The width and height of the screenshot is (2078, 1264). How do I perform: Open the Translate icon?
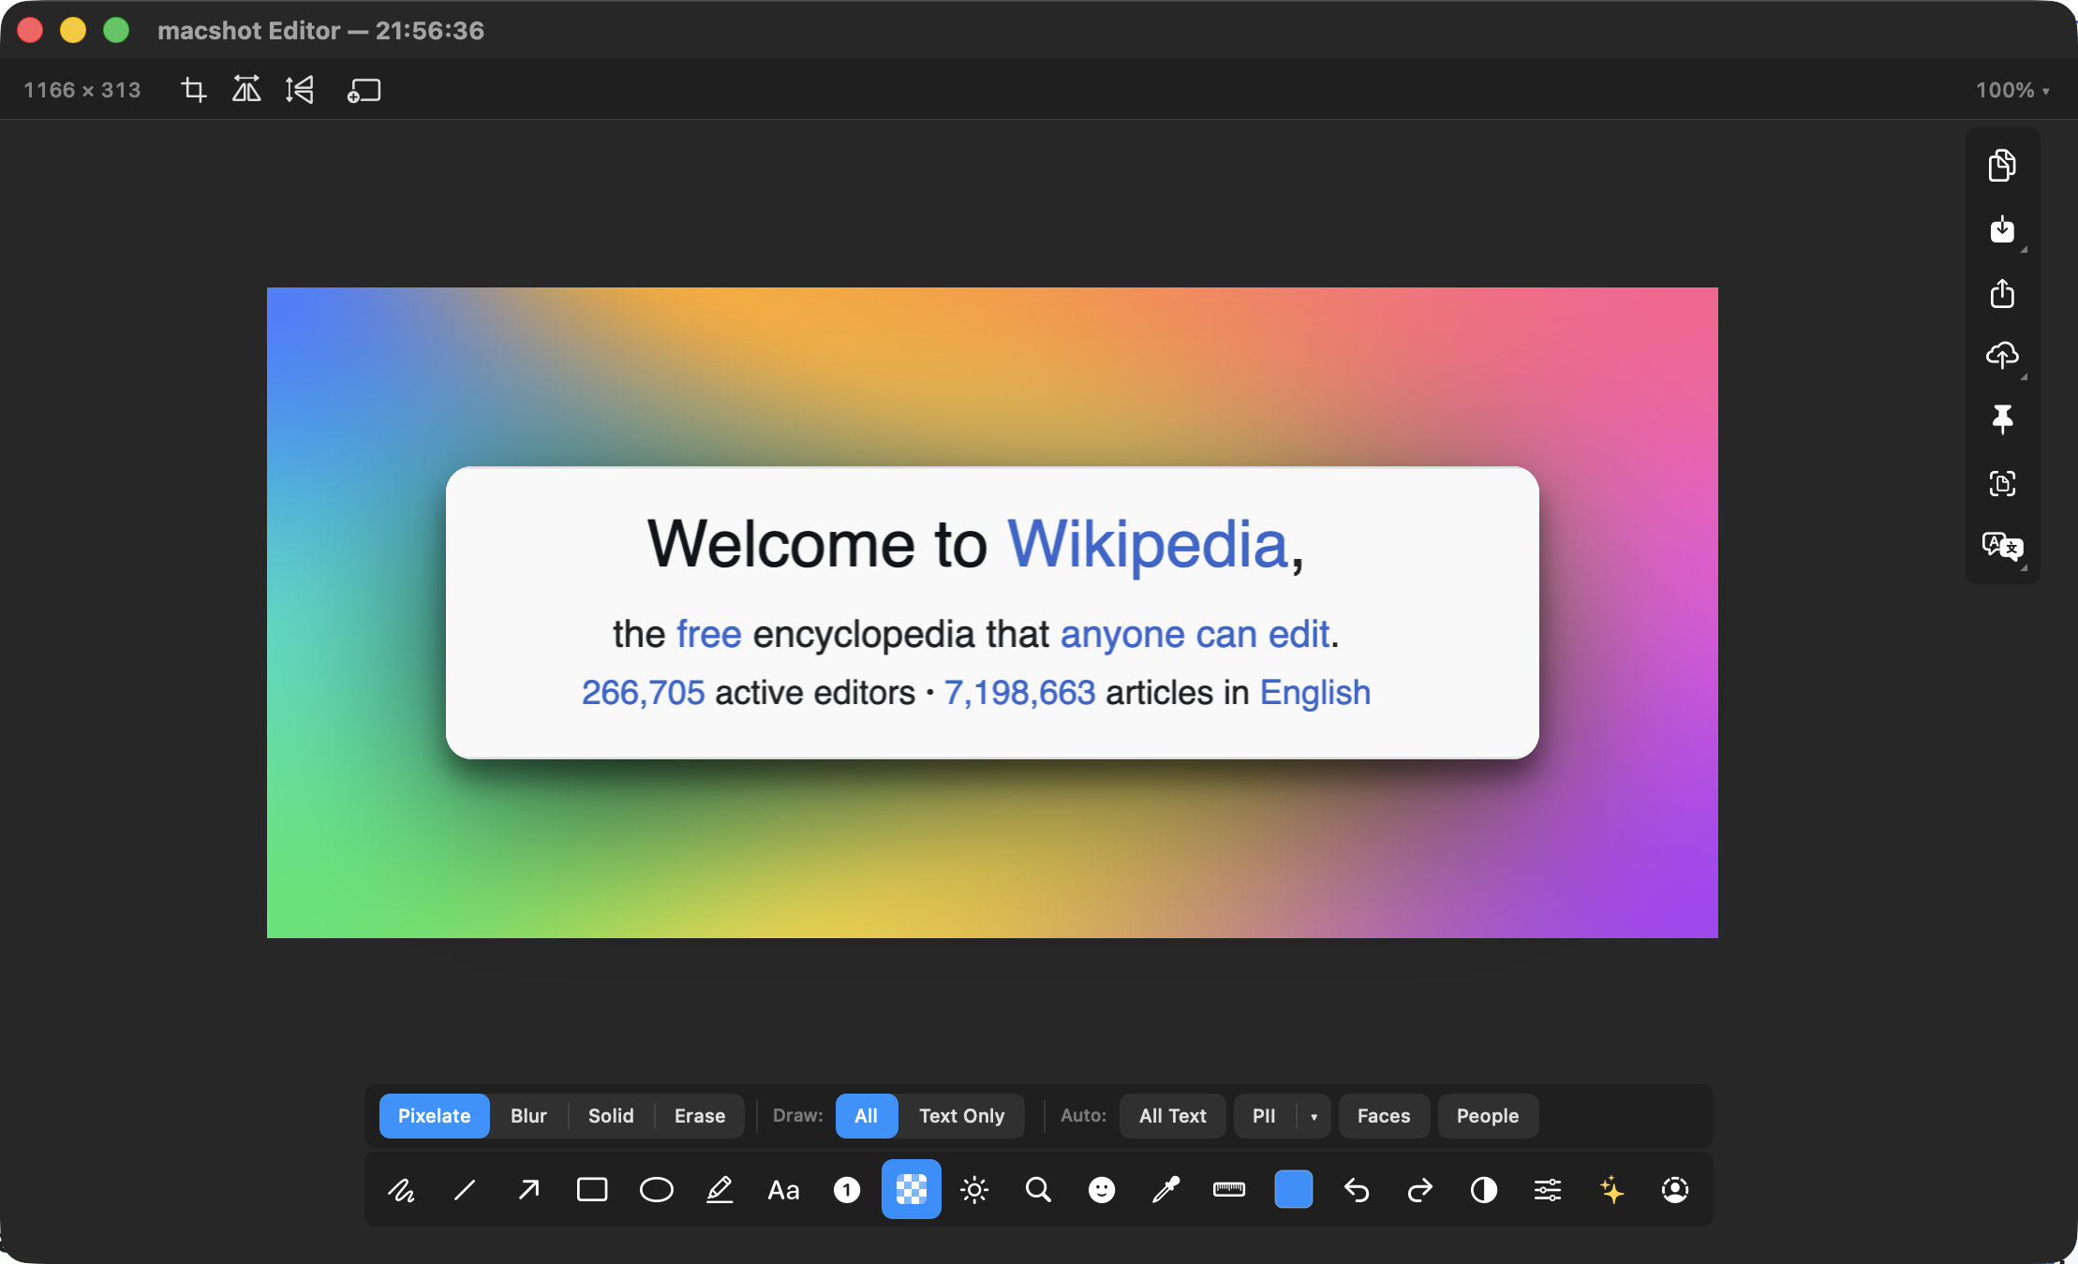2002,546
